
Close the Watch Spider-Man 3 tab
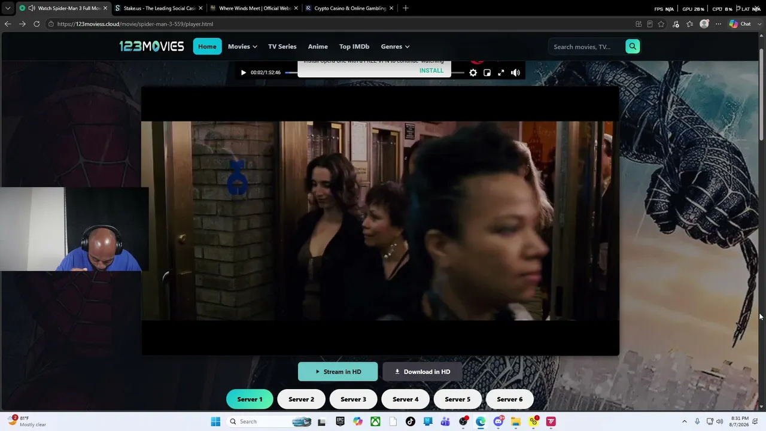pos(105,8)
